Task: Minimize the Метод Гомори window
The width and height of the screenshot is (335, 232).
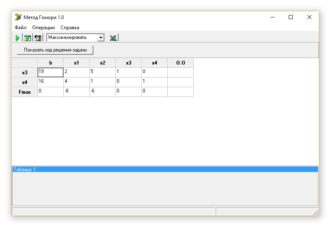Action: [272, 17]
